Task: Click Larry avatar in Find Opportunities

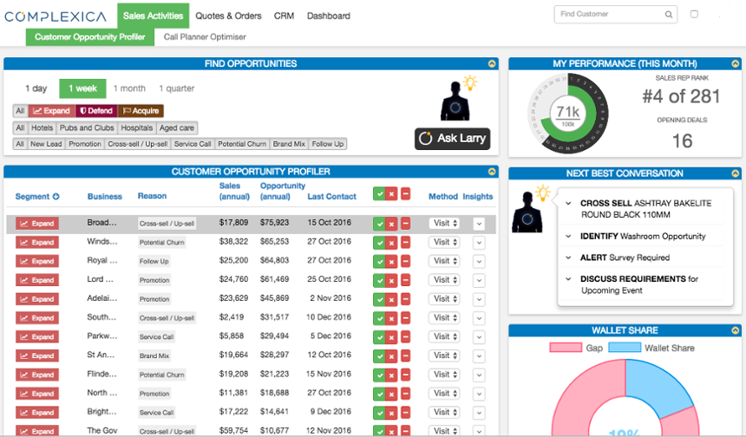Action: click(x=455, y=101)
